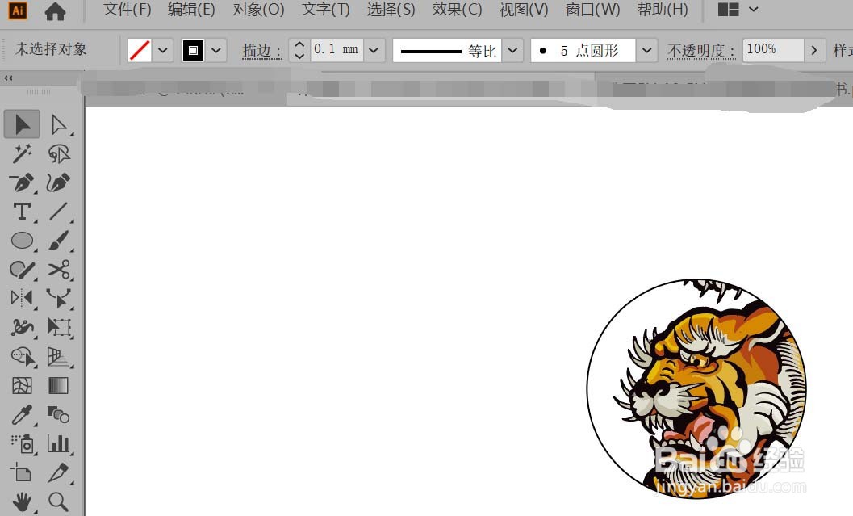Choose the Magic Wand tool
The height and width of the screenshot is (516, 853).
coord(22,154)
